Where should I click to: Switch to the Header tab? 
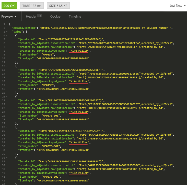[x=31, y=17]
